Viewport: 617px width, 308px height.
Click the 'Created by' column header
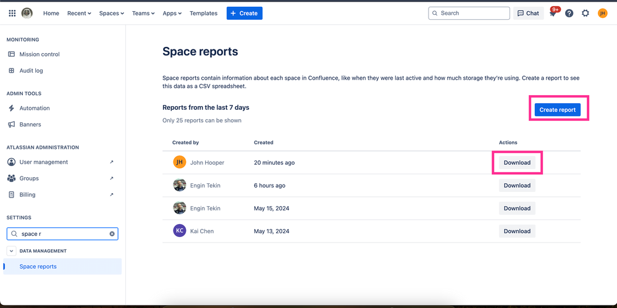point(185,143)
